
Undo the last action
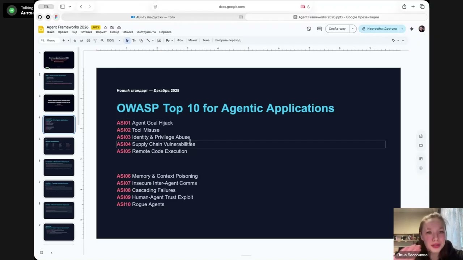pos(75,40)
